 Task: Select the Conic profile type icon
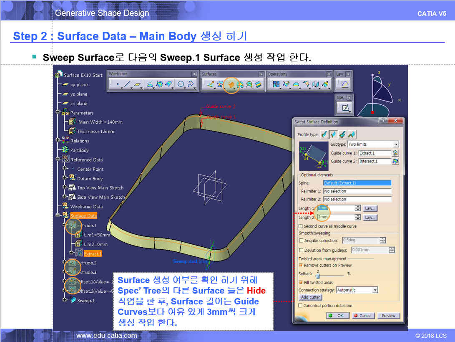tap(352, 134)
